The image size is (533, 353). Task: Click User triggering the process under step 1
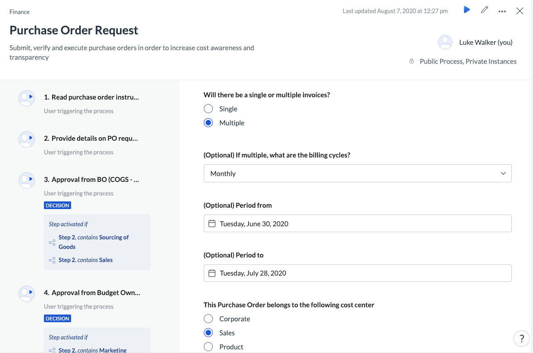[x=78, y=111]
